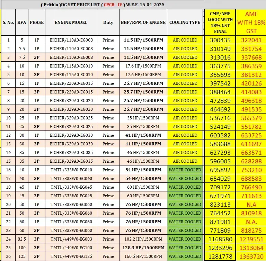
Task: Select price cell 363775
Action: coord(220,66)
